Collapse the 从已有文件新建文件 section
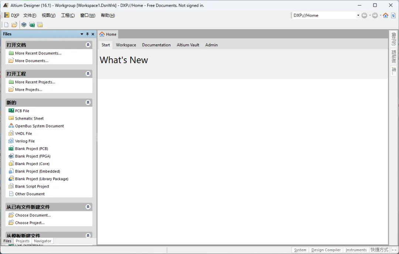This screenshot has width=399, height=254. 88,207
